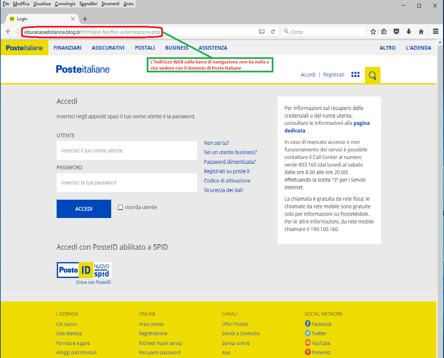
Task: Open downloads arrow icon
Action: pos(409,32)
